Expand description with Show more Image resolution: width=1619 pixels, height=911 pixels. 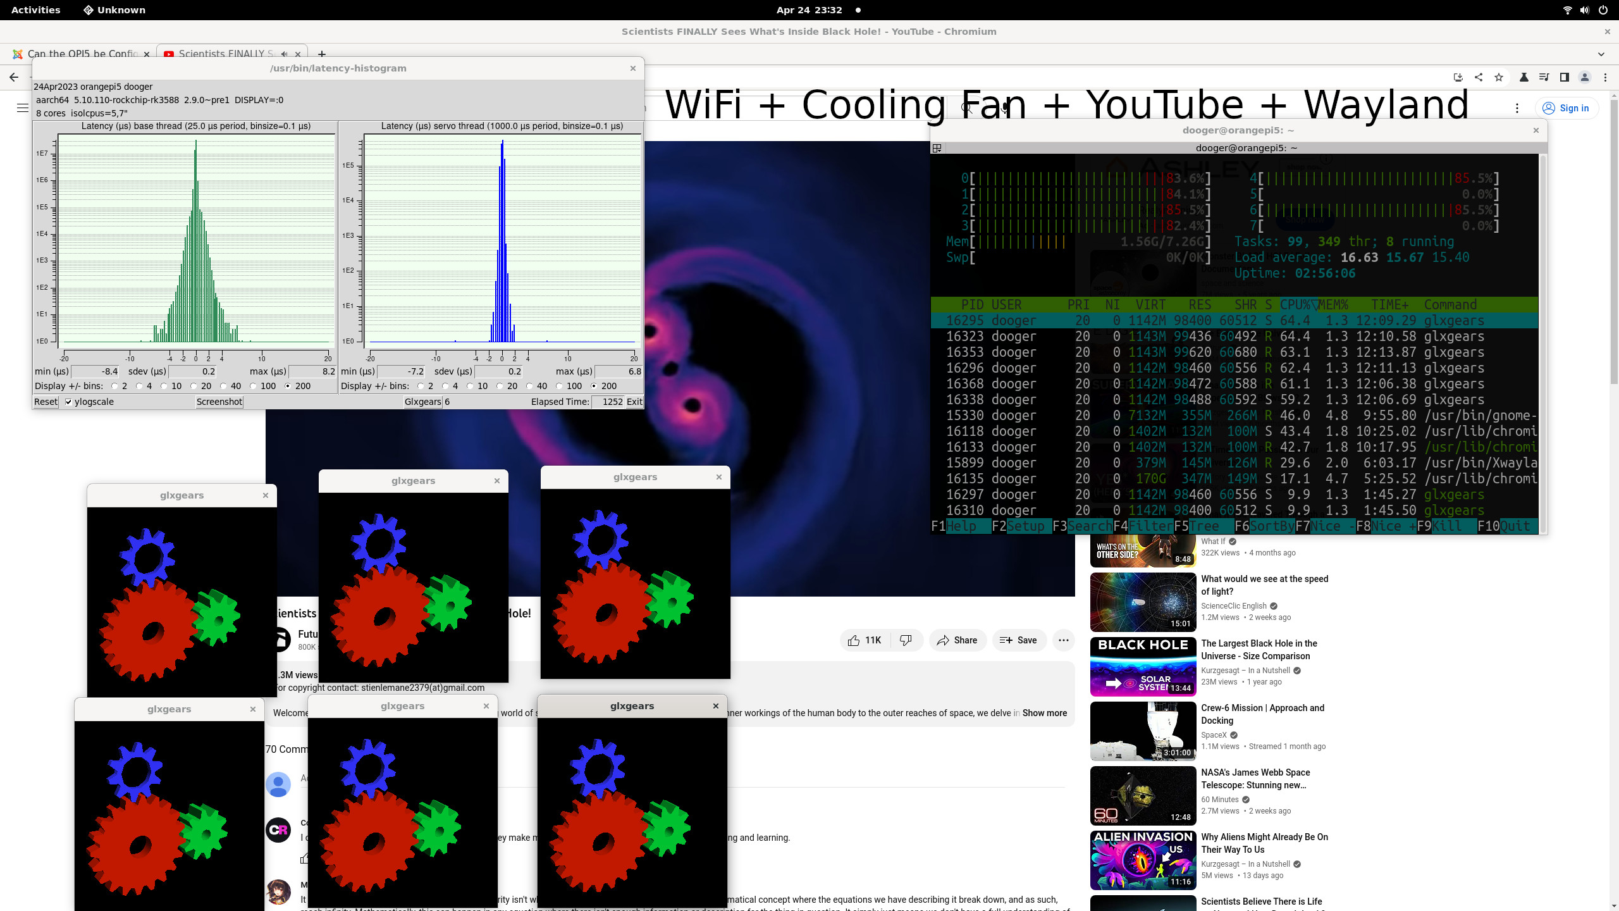(1044, 713)
